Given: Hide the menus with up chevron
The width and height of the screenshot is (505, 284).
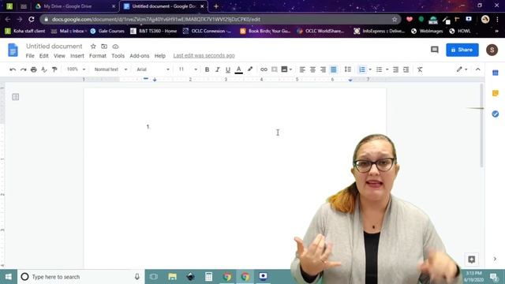Looking at the screenshot, I should pos(478,69).
